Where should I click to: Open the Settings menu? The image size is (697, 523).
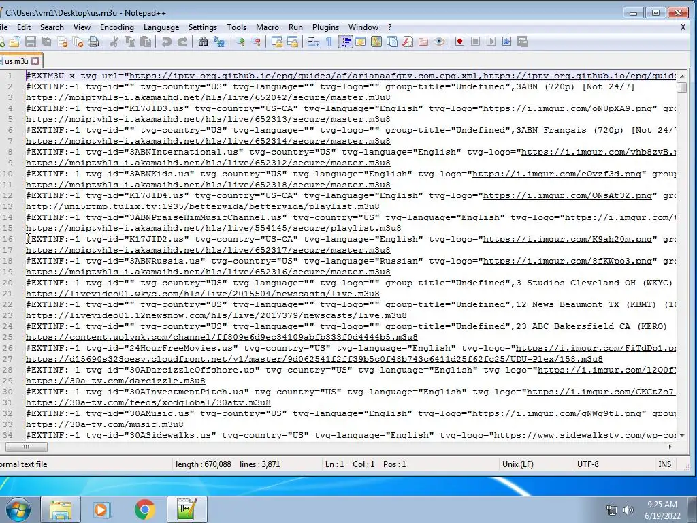tap(203, 27)
